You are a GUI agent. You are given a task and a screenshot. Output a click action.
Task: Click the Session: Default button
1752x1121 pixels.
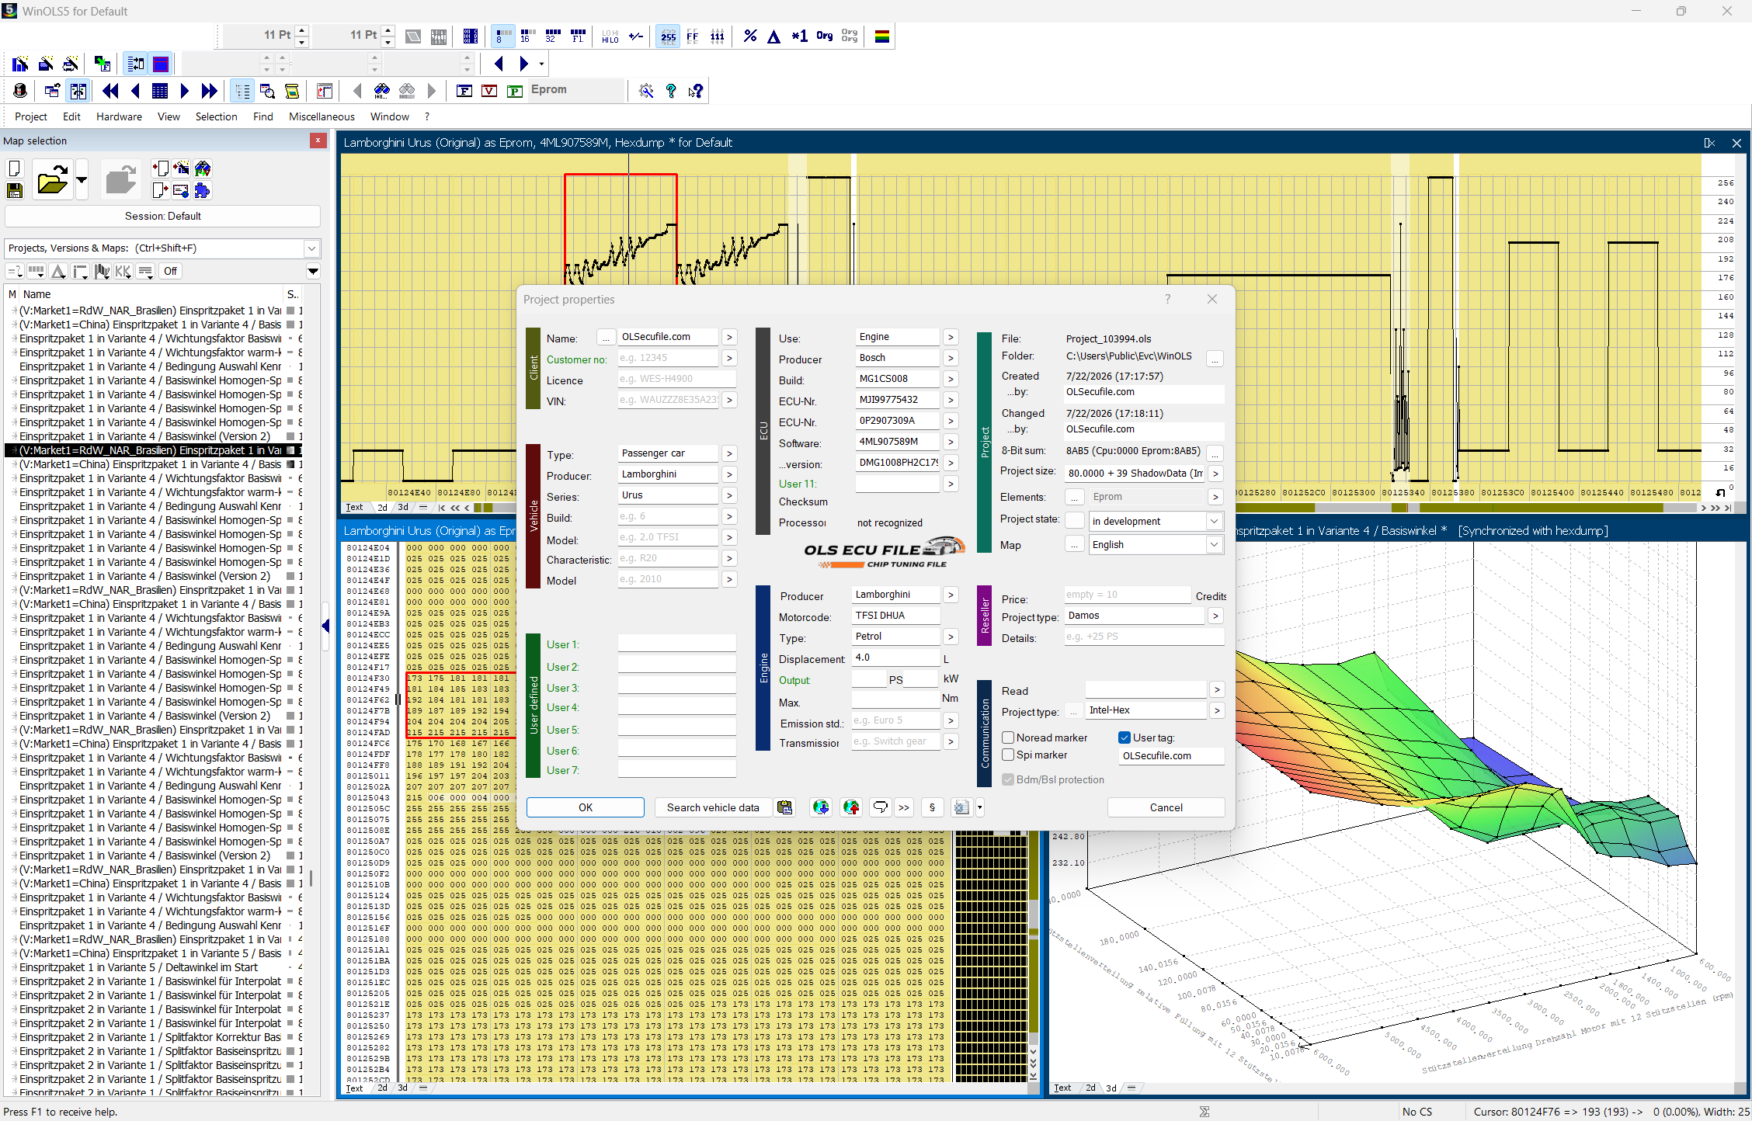click(162, 216)
